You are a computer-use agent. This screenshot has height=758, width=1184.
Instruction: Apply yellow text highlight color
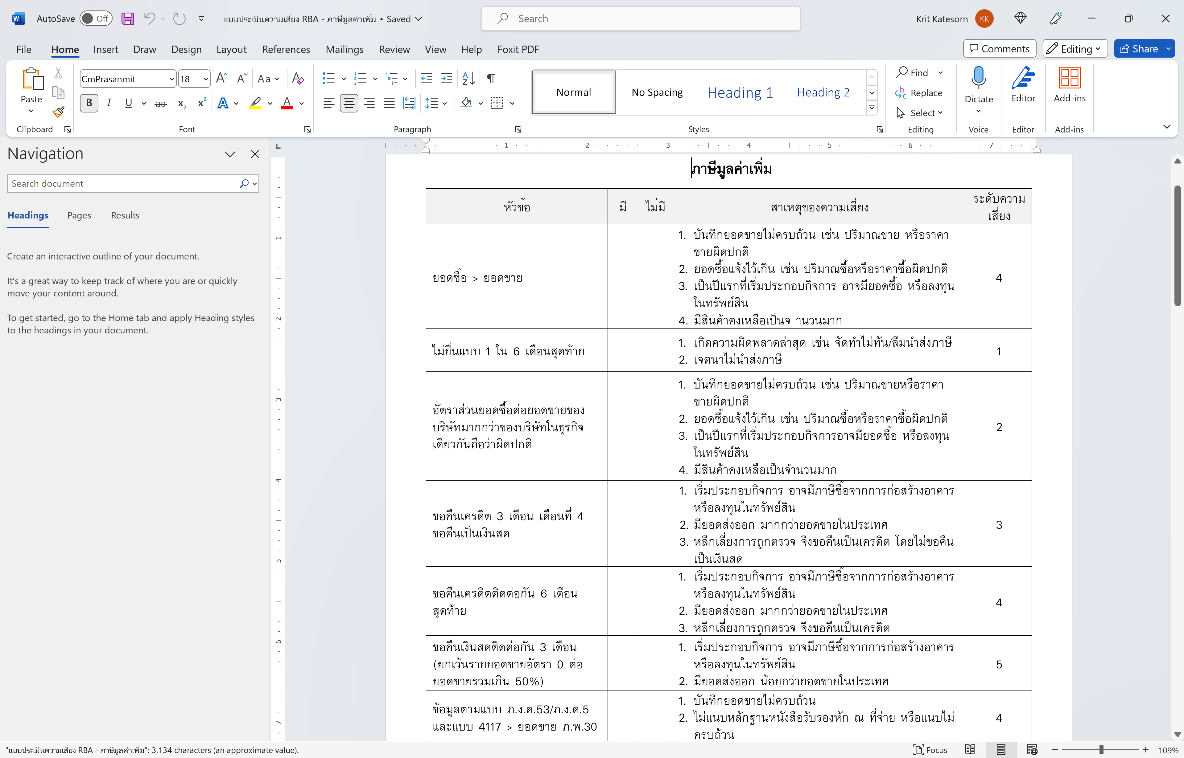(x=255, y=103)
